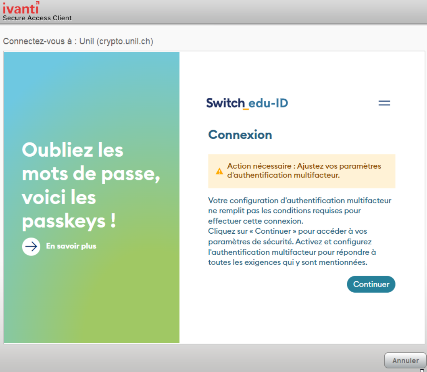This screenshot has width=427, height=372.
Task: Click the paragraph starting "Votre configuration d'authentification"
Action: (300, 211)
